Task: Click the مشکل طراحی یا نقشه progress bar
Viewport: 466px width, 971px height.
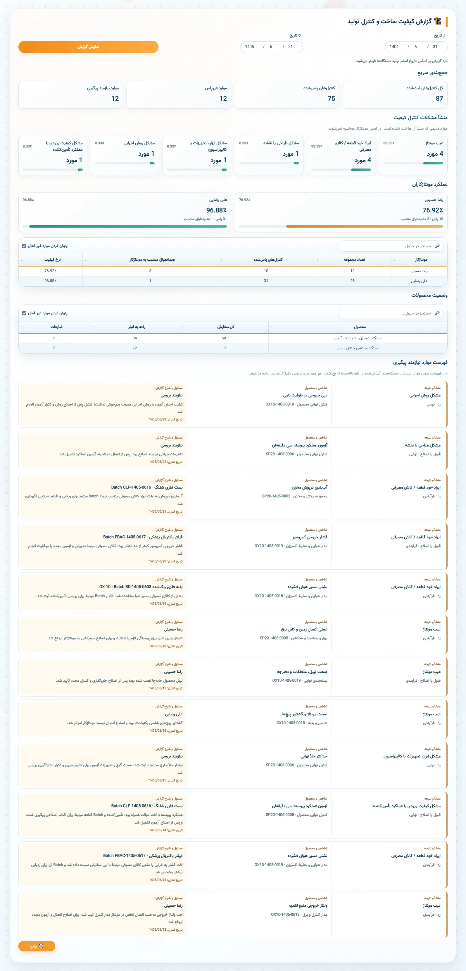Action: click(269, 163)
